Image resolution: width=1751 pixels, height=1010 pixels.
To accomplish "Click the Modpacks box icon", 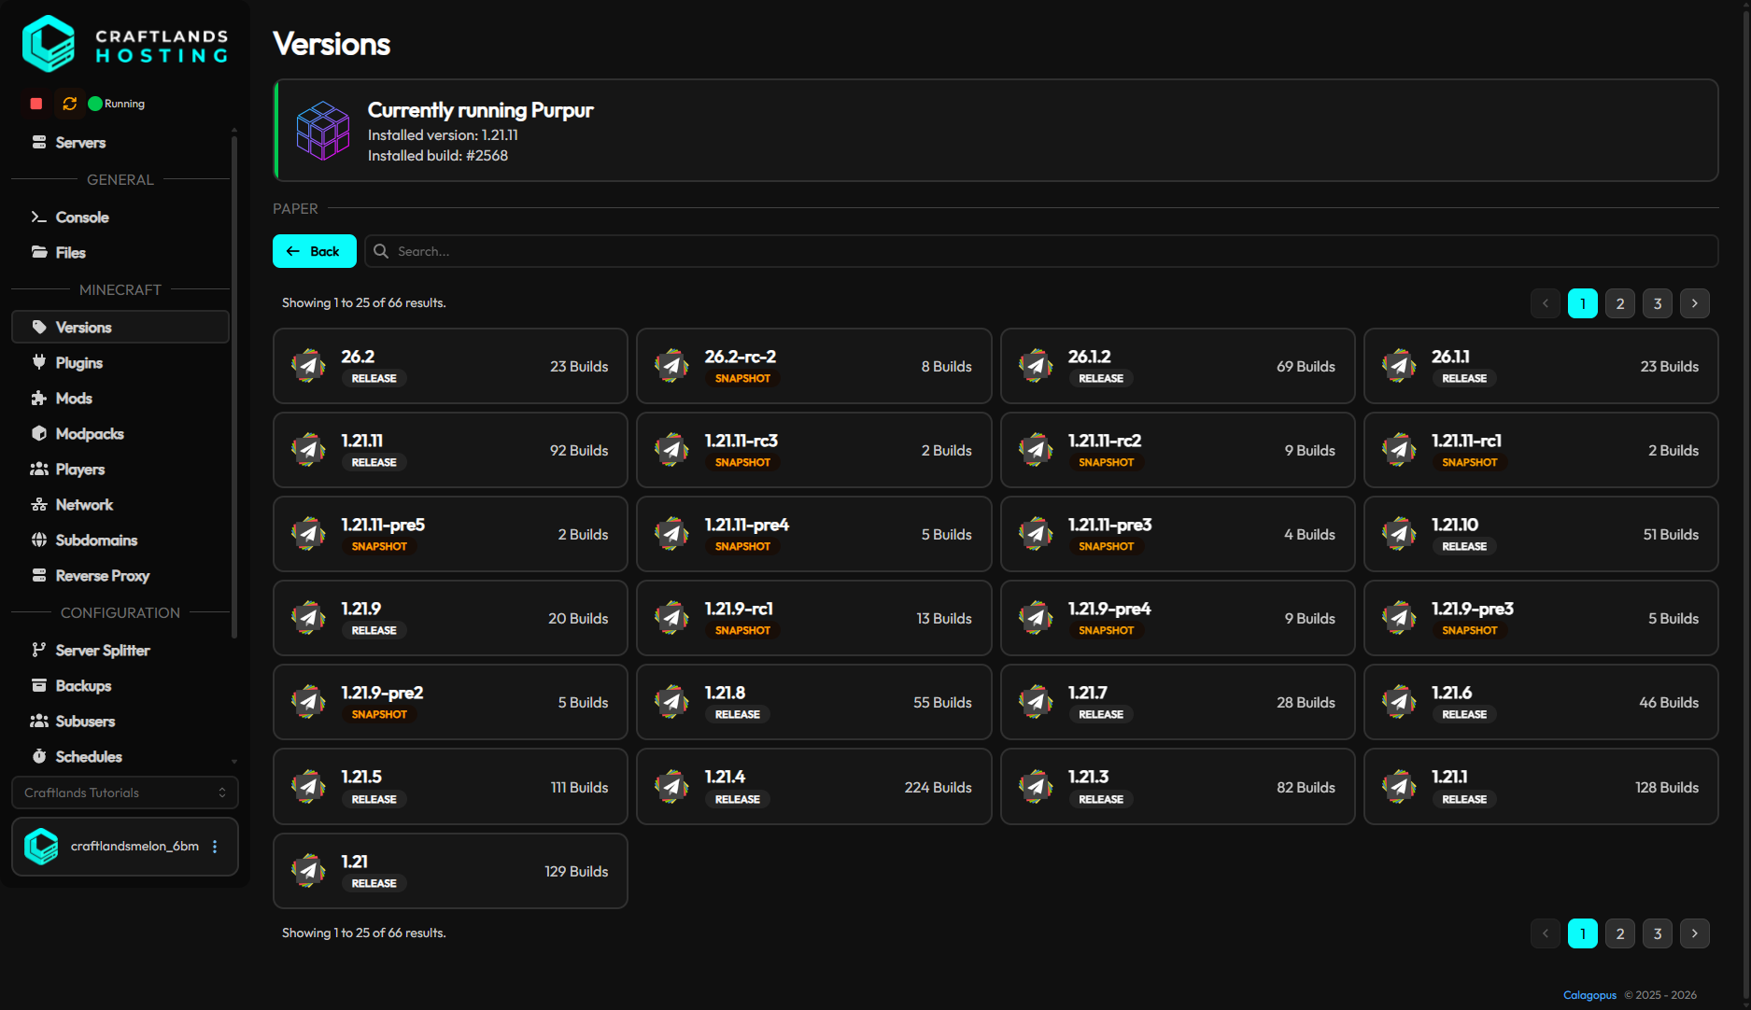I will (x=39, y=434).
